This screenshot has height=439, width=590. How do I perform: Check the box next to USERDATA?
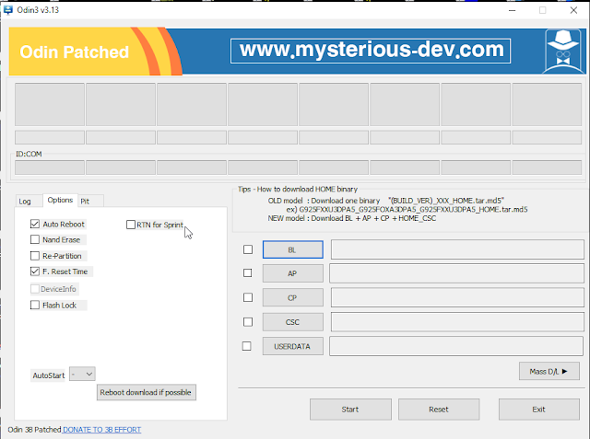(x=247, y=346)
